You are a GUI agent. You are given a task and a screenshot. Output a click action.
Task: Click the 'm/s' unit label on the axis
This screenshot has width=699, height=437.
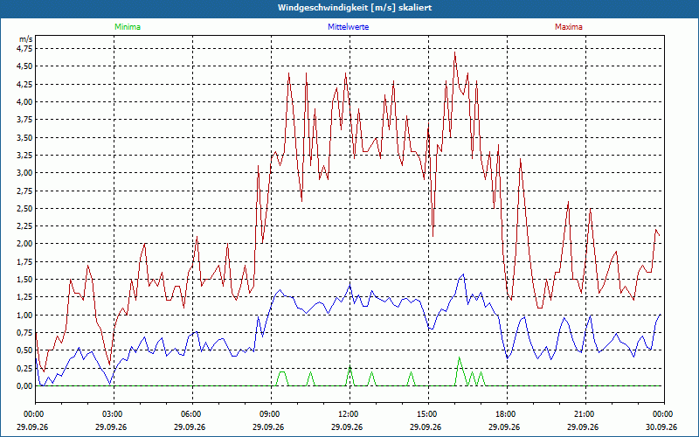[26, 39]
